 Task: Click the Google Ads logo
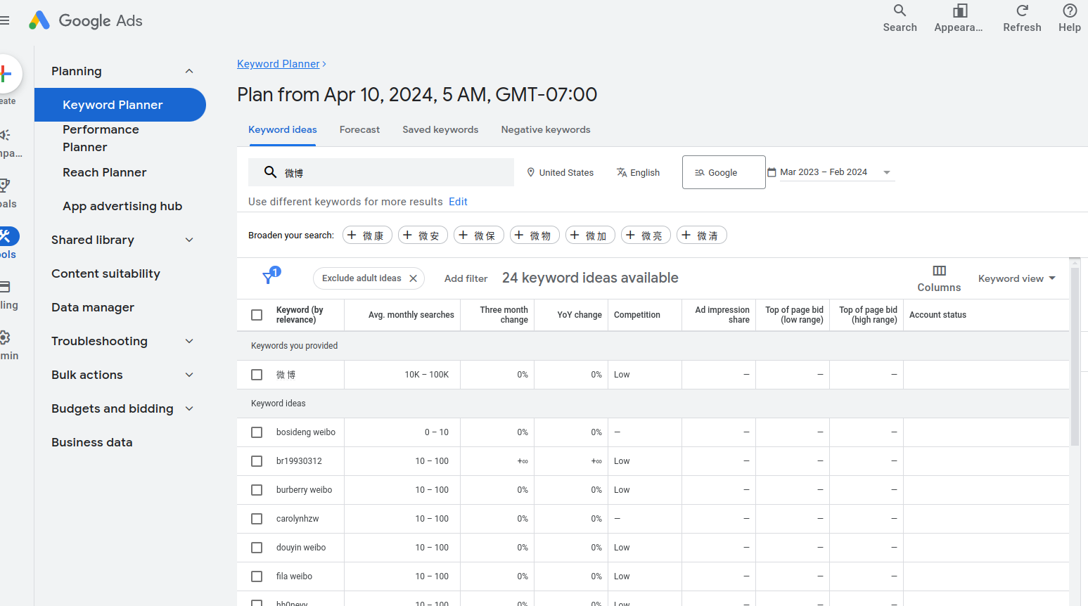click(x=86, y=21)
